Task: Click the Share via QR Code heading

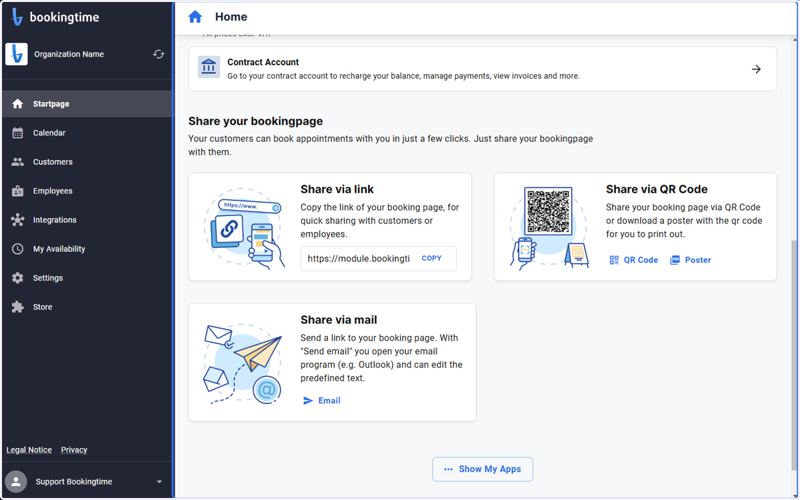Action: [x=657, y=189]
